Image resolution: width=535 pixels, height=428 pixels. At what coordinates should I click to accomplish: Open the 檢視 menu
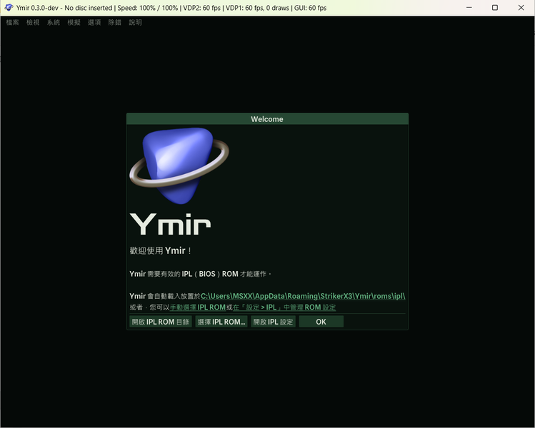[x=33, y=23]
